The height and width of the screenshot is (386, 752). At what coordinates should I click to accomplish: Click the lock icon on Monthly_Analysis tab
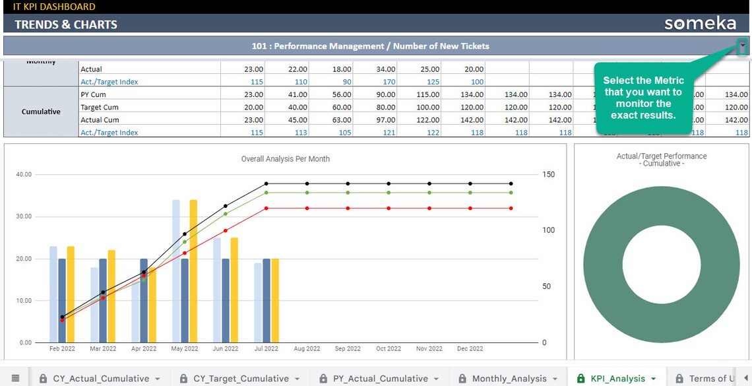pos(462,378)
